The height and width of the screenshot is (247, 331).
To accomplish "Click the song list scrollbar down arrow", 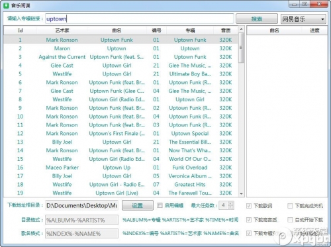I will pyautogui.click(x=241, y=194).
